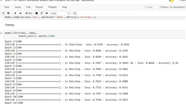The width and height of the screenshot is (186, 104).
Task: Click the Epoch 7/1500 output line
Action: click(x=13, y=78)
